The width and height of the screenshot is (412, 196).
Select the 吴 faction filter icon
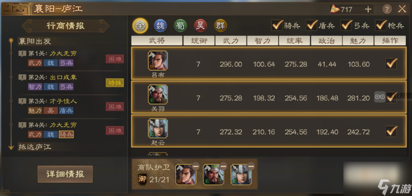coord(201,26)
